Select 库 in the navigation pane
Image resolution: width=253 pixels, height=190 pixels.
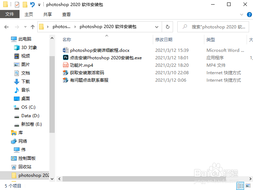click(x=20, y=133)
